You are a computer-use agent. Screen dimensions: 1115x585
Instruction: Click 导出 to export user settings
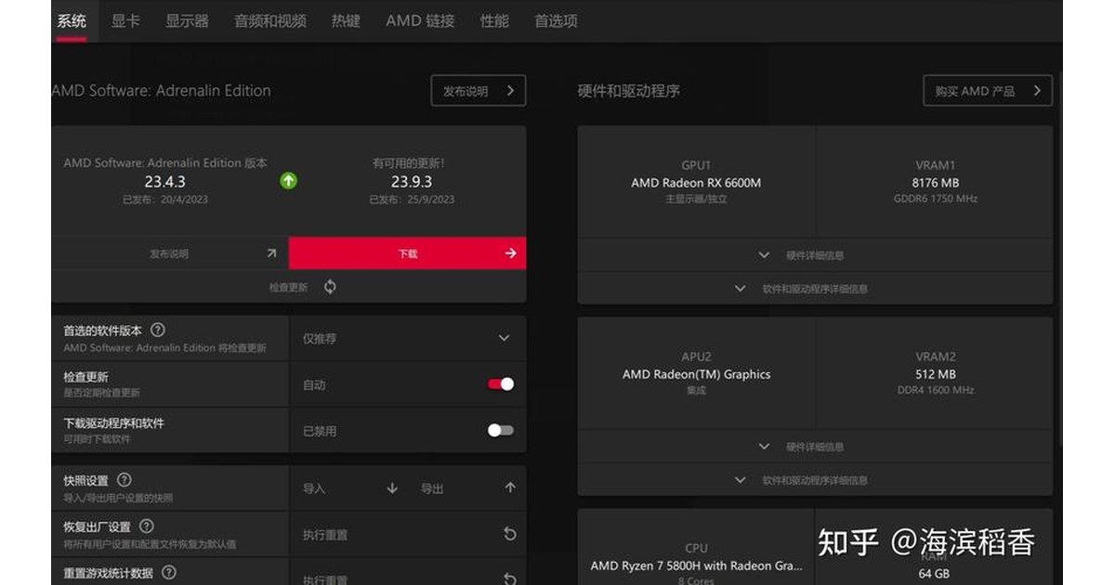coord(432,488)
